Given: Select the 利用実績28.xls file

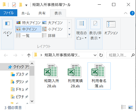Looking at the screenshot, I should click(75, 76).
